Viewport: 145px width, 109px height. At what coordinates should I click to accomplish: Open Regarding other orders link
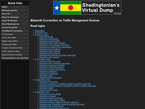tap(49, 90)
